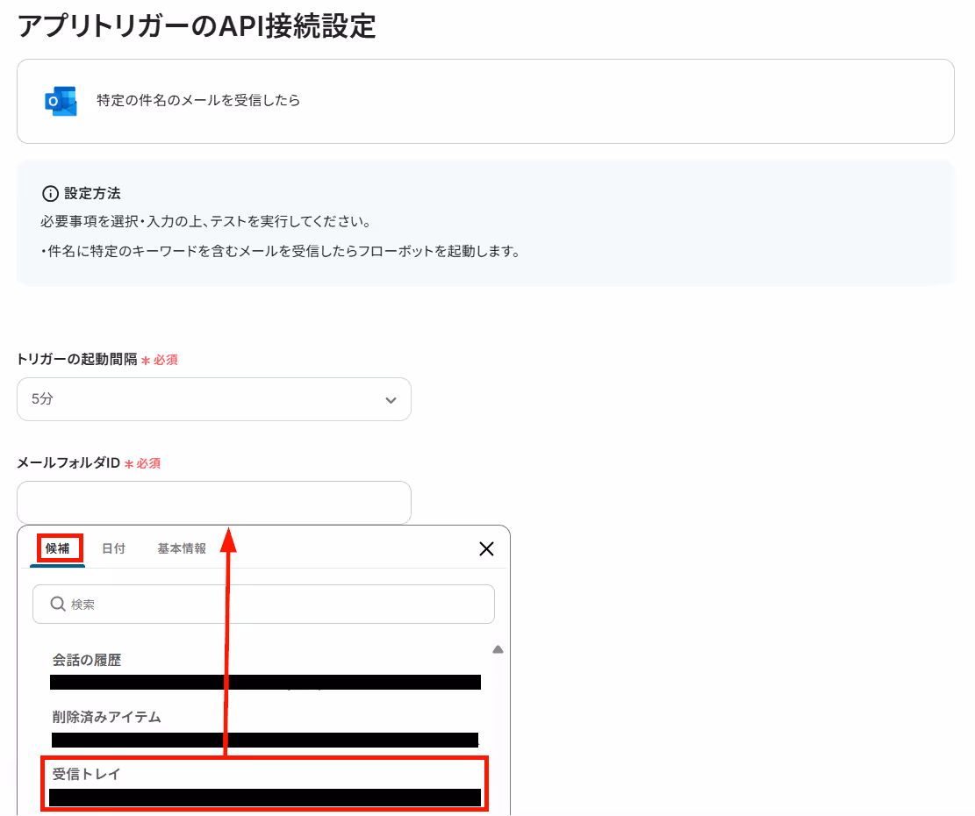Click the Outlook app icon
975x816 pixels.
[61, 101]
